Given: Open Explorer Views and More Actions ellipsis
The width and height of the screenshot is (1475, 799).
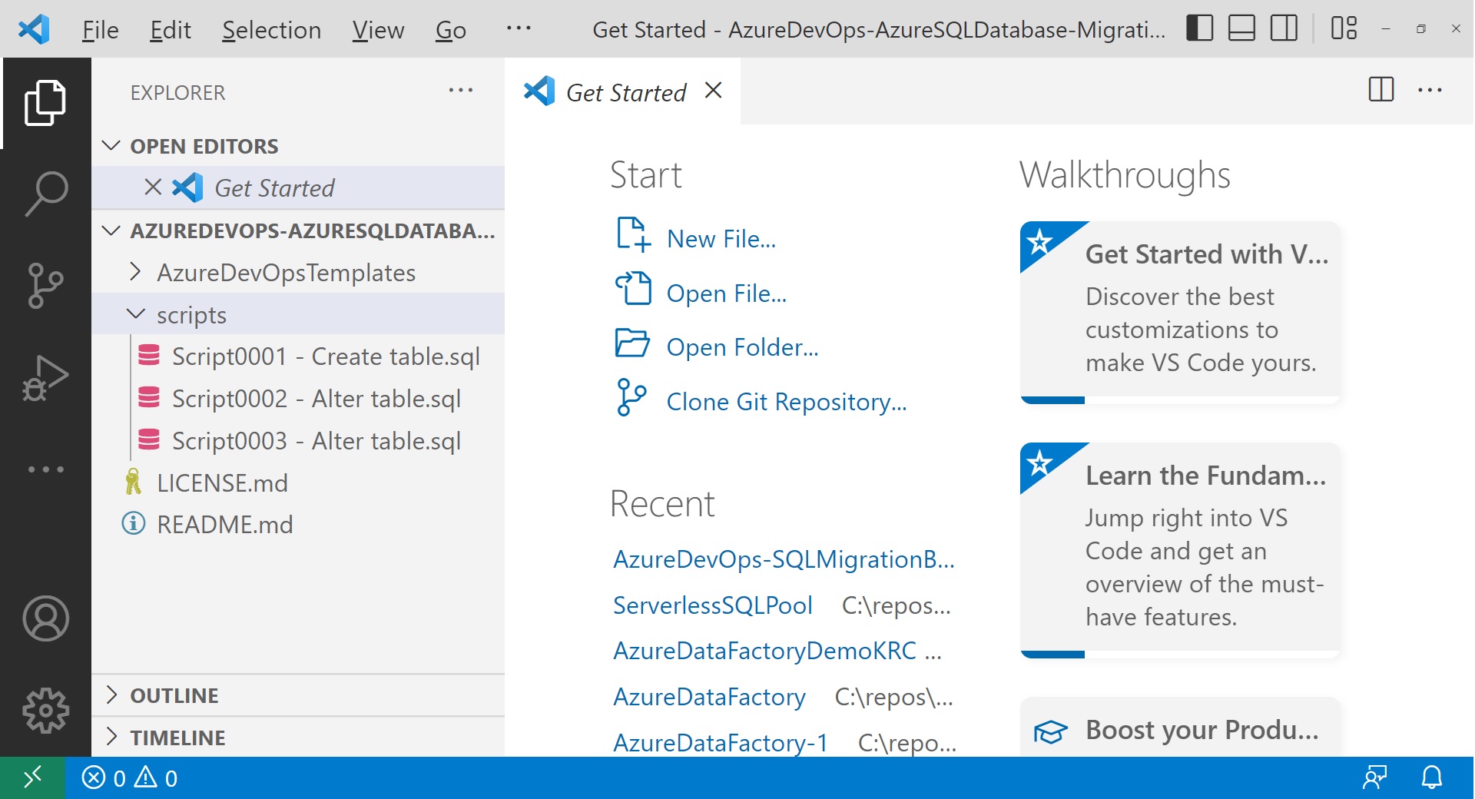Looking at the screenshot, I should coord(461,91).
